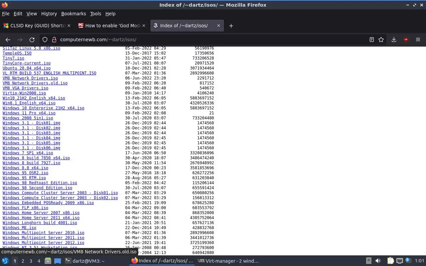Download VM8_VGA_Drivers.iso
The height and width of the screenshot is (266, 426).
coord(25,88)
